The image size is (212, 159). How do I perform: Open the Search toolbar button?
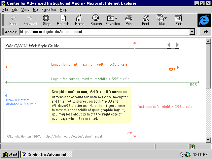96,20
